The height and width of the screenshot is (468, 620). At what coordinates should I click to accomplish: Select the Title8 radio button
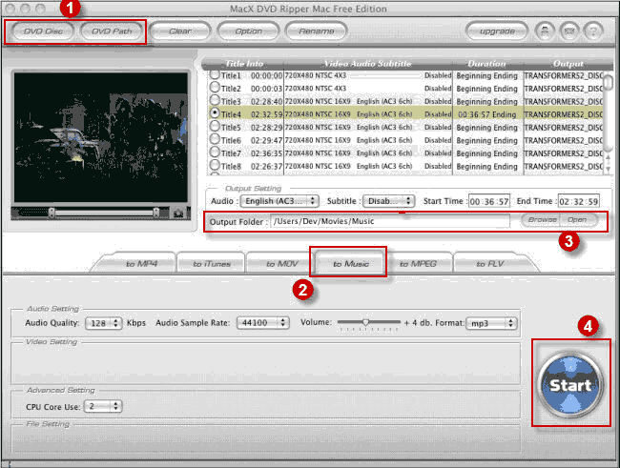(215, 165)
